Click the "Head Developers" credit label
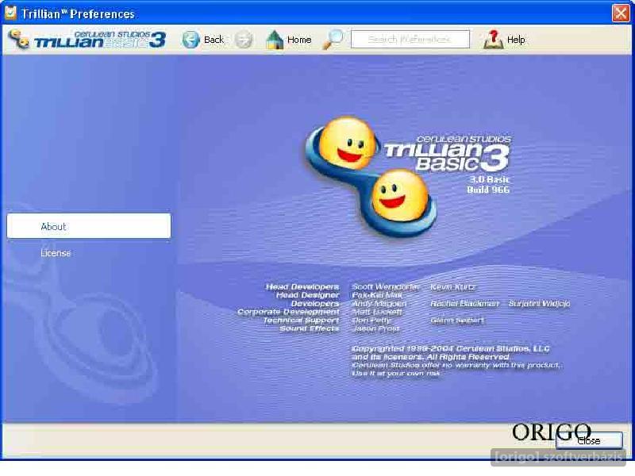 point(302,286)
